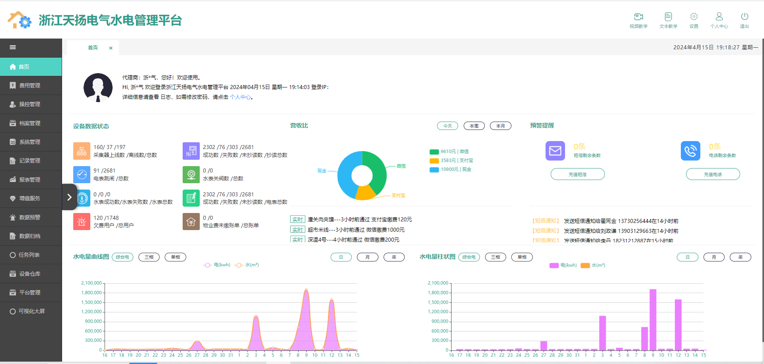Click the 充值短信 button

[577, 174]
